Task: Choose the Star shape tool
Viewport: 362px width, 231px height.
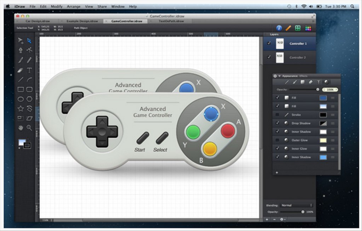Action: 21,108
